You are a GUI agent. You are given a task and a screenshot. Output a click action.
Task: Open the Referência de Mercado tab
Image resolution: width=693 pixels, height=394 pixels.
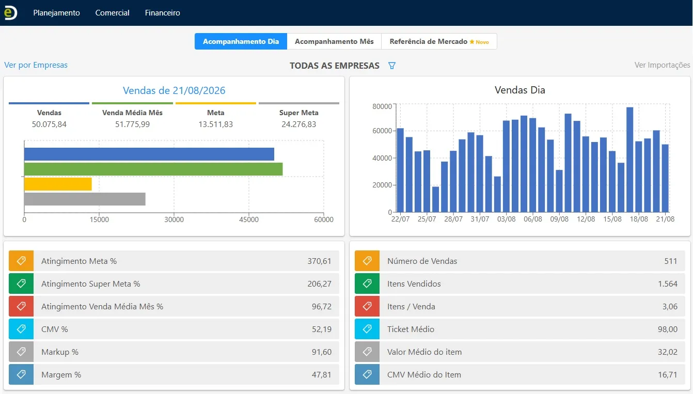click(439, 41)
